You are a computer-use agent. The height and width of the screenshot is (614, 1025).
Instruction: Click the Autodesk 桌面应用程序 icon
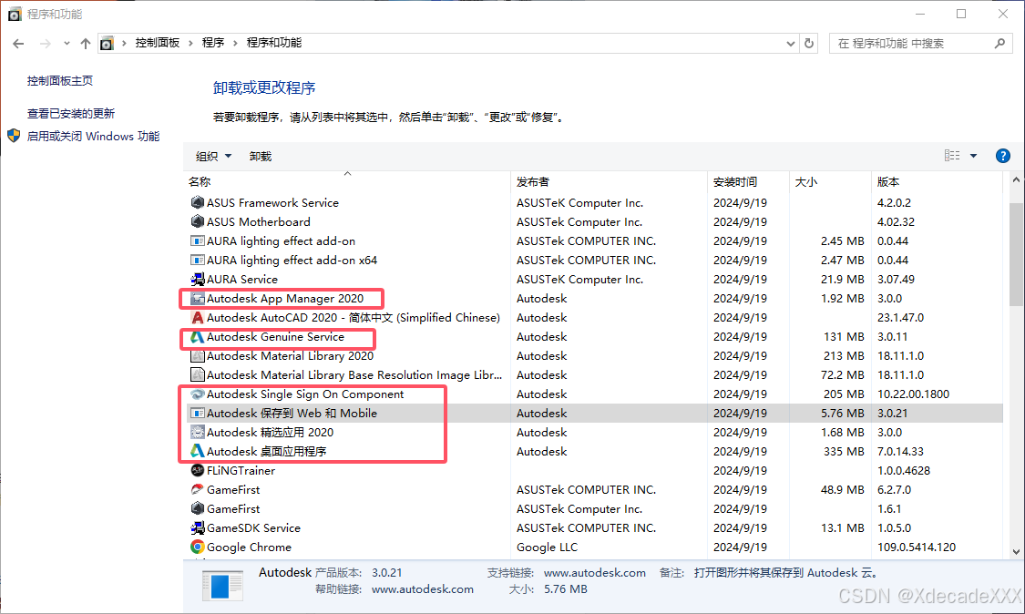coord(197,451)
